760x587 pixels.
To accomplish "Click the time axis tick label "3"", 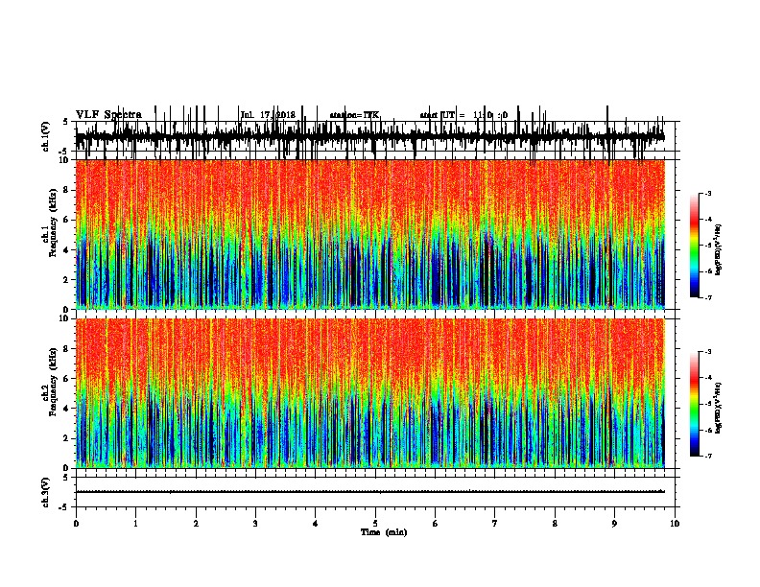I will [x=255, y=524].
